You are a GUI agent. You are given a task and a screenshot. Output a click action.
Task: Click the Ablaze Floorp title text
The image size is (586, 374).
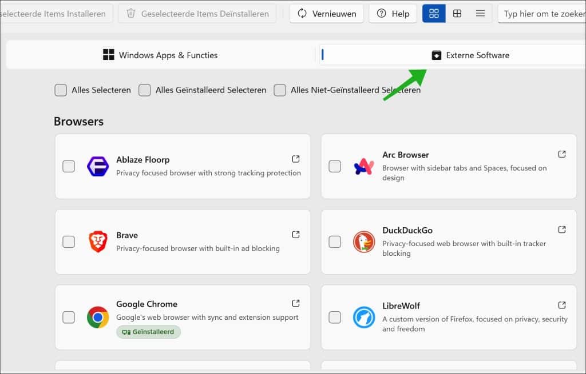coord(142,160)
